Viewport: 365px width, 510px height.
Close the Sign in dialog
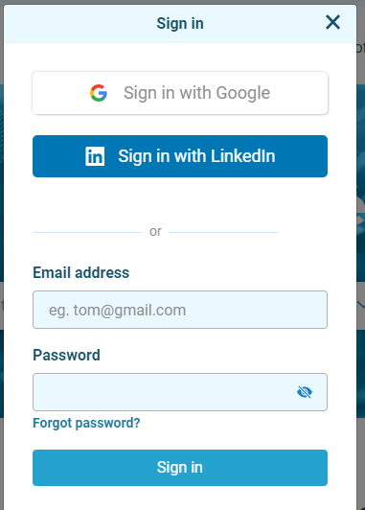point(332,22)
